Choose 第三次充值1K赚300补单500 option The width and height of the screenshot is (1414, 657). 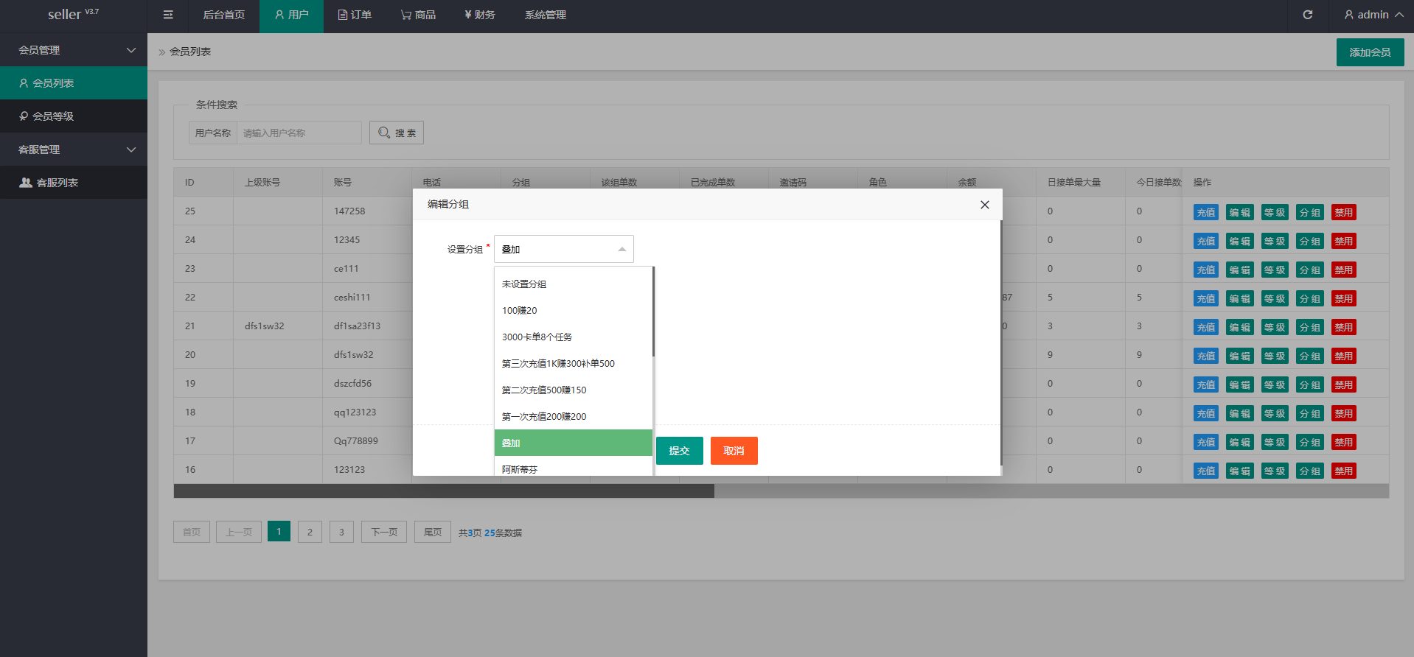[x=574, y=363]
